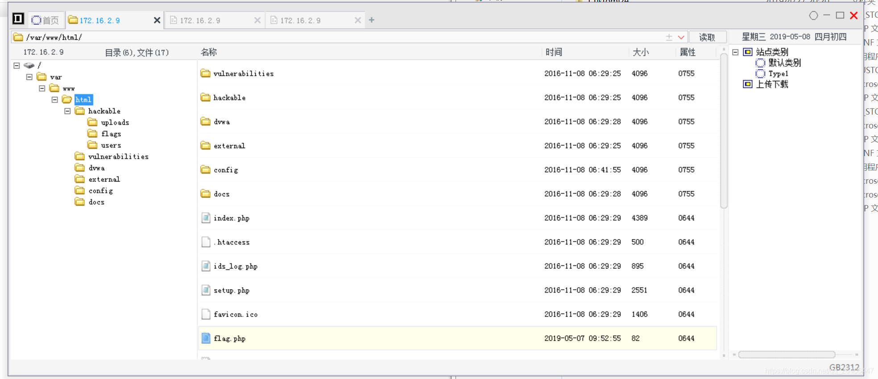Click the hackable folder icon in file list
Viewport: 878px width, 379px height.
point(205,97)
